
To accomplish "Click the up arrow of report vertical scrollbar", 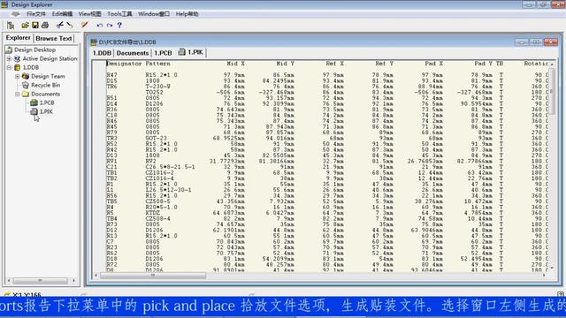I will click(552, 64).
